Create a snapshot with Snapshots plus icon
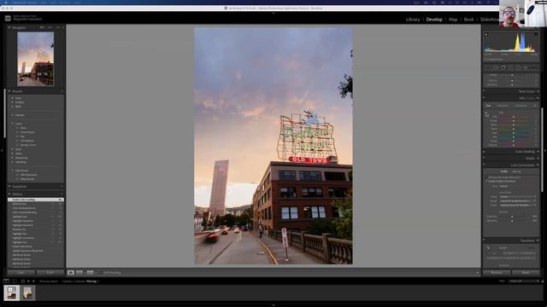 click(62, 187)
